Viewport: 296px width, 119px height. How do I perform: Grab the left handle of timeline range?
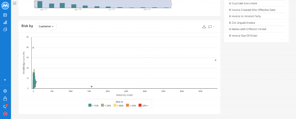pyautogui.click(x=35, y=4)
